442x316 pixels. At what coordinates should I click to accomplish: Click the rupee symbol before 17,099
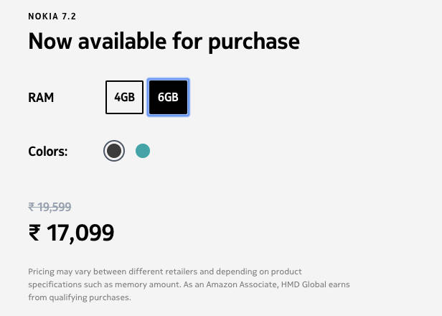tap(34, 232)
